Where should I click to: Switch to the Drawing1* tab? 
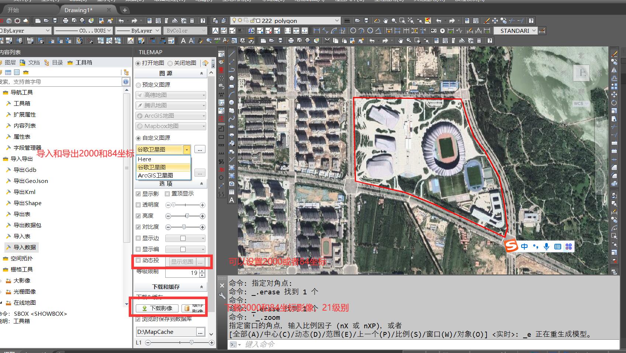click(x=79, y=10)
